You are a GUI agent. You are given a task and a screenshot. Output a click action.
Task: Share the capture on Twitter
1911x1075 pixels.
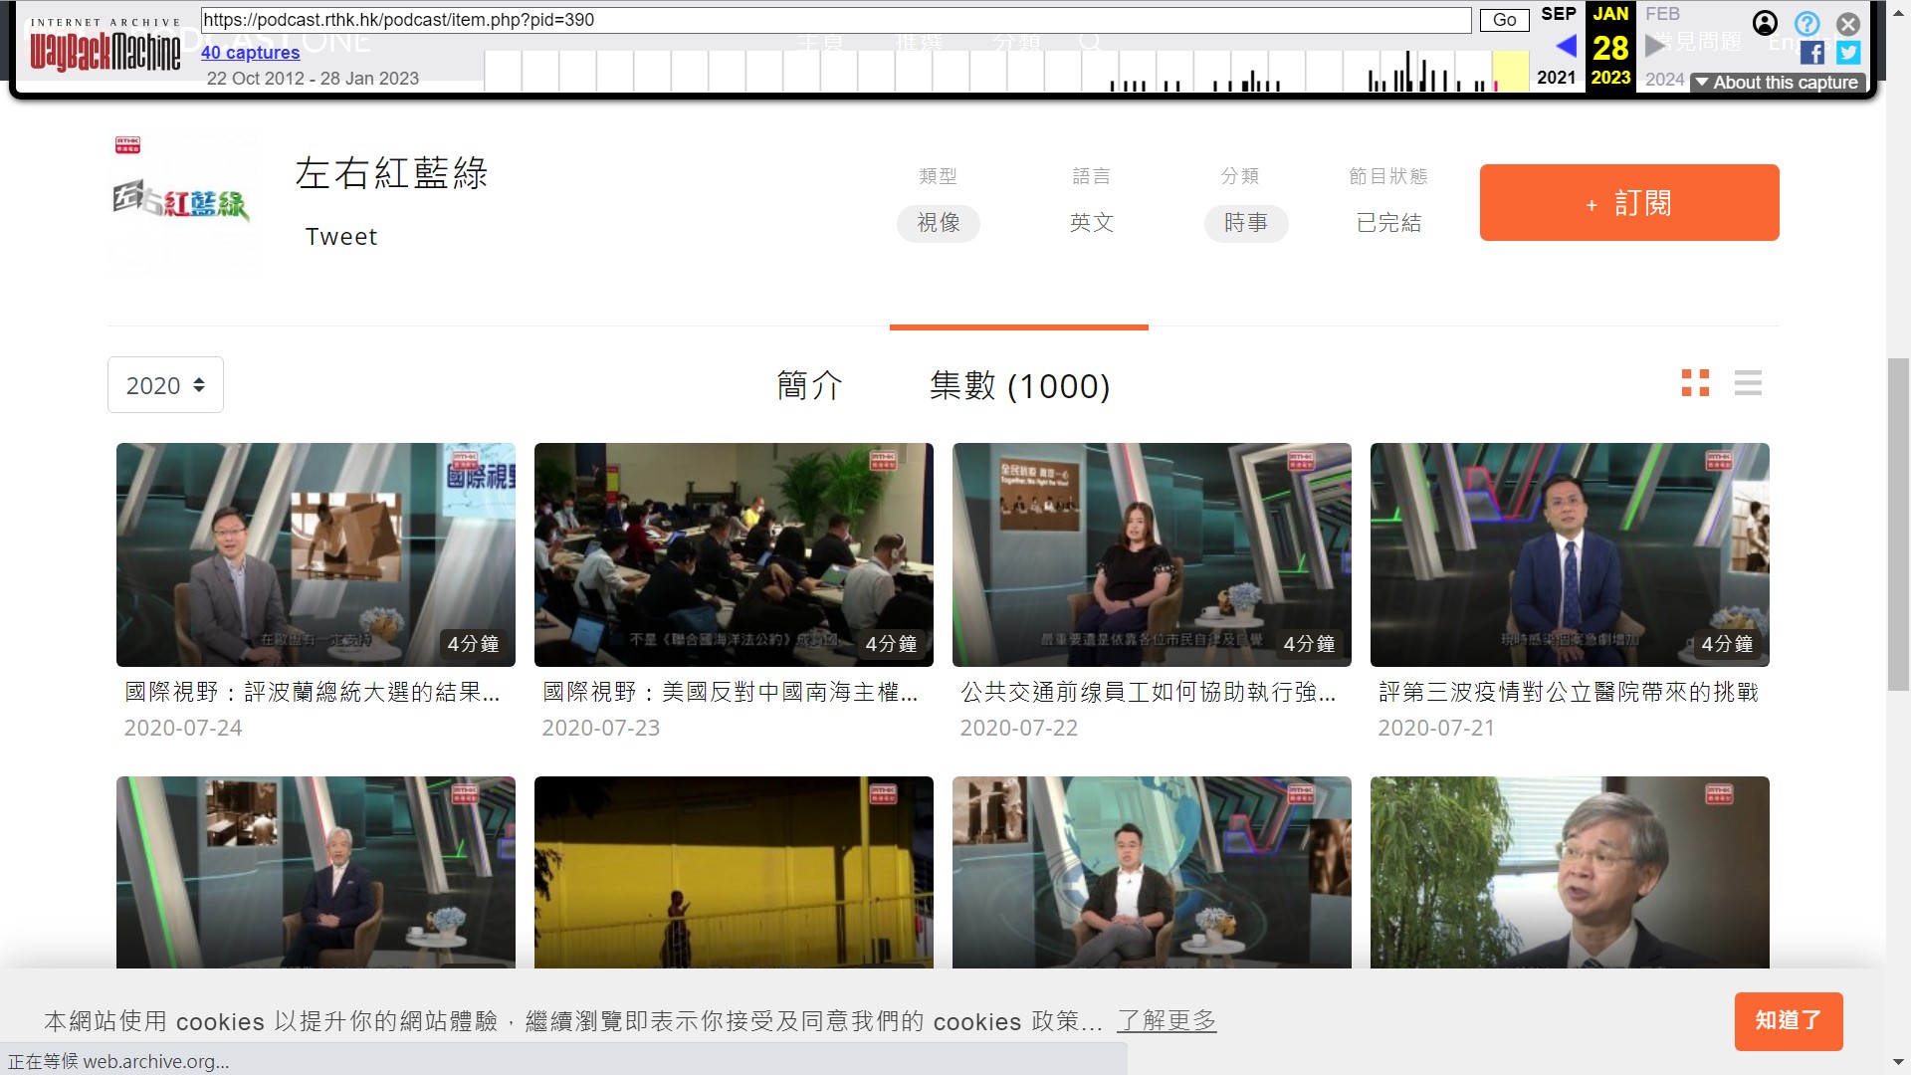coord(1848,53)
